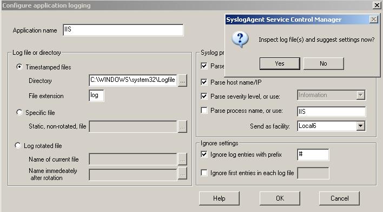The image size is (383, 212).
Task: Click the 'Send as facility:' label
Action: [269, 126]
